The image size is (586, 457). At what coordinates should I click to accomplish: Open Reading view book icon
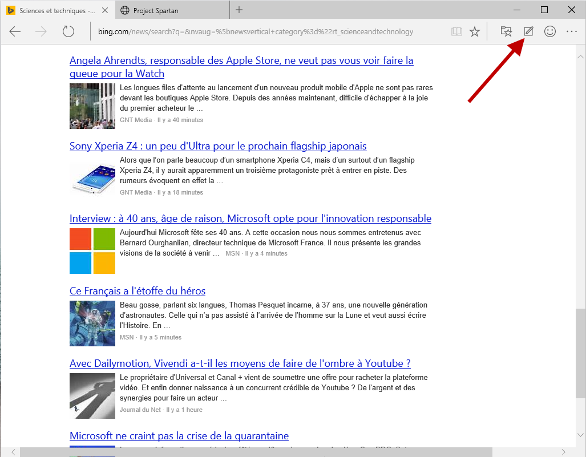click(x=456, y=31)
